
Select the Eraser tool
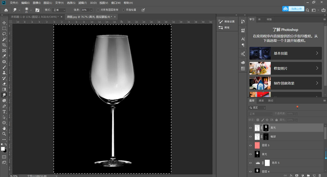[x=4, y=84]
